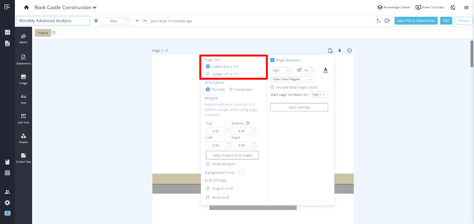Decrease the Right margin value
The width and height of the screenshot is (474, 224).
[x=254, y=147]
